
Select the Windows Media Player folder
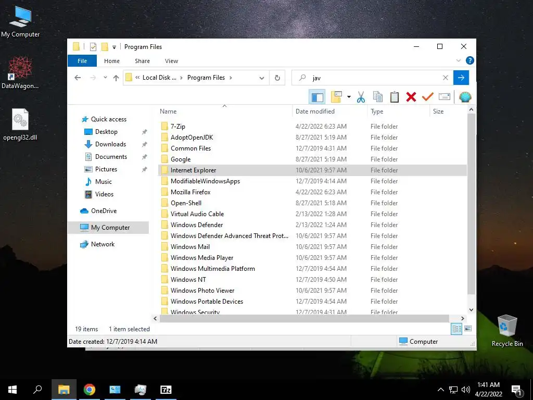(x=202, y=258)
